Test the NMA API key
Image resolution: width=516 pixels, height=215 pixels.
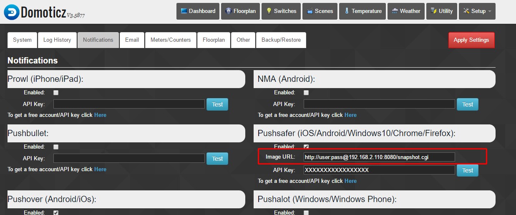468,104
